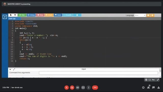Click the crossed-out camera icon in the You tile
The width and height of the screenshot is (163, 92).
[x=150, y=80]
